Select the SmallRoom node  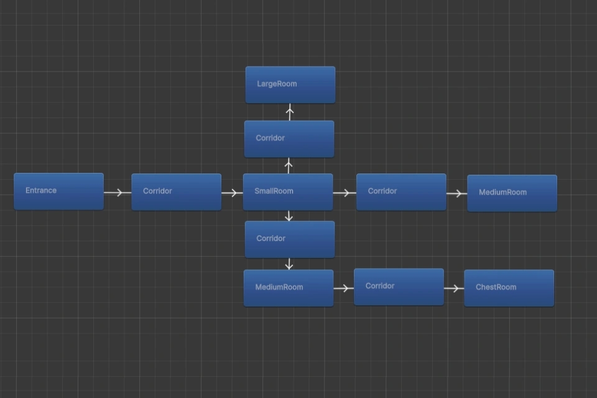(x=288, y=192)
